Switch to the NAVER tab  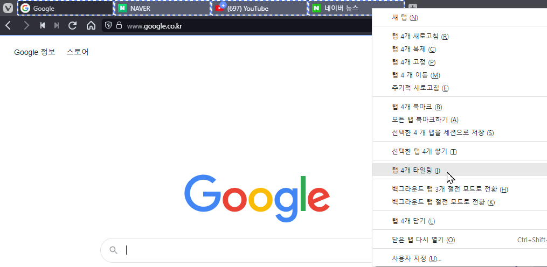pyautogui.click(x=163, y=8)
